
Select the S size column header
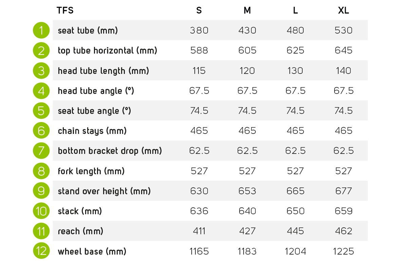pos(199,11)
